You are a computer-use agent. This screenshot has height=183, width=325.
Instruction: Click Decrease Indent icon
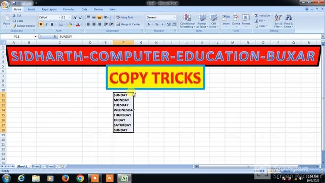pos(106,24)
